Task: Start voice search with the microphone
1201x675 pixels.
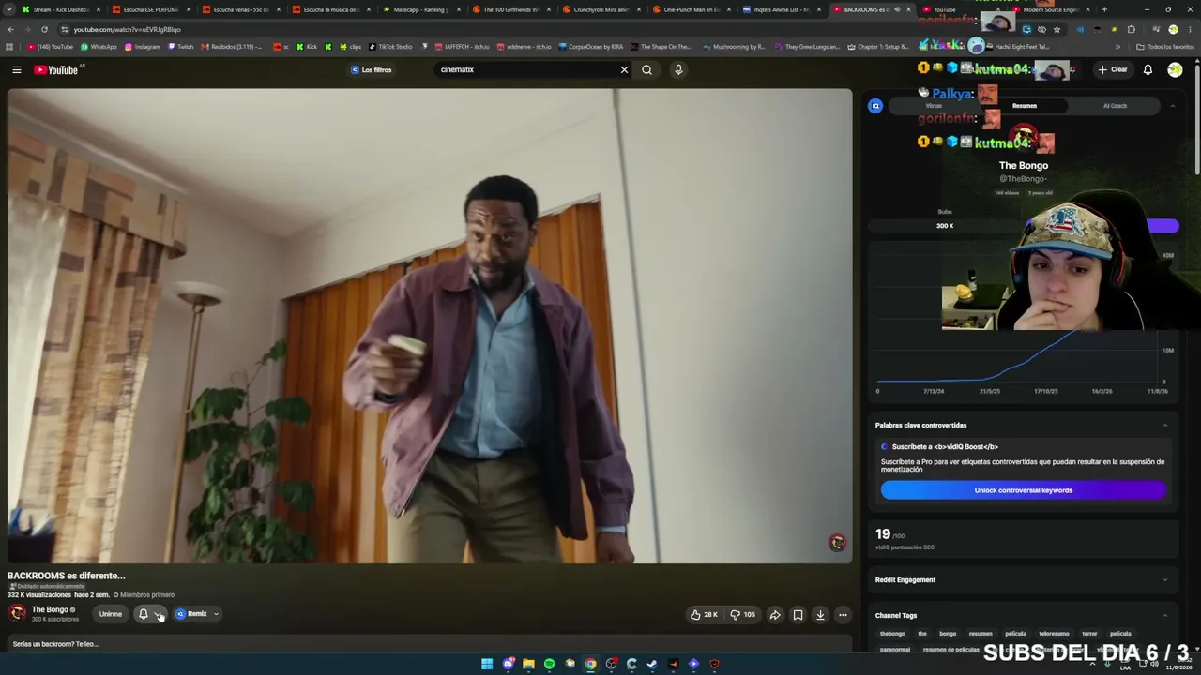Action: coord(678,69)
